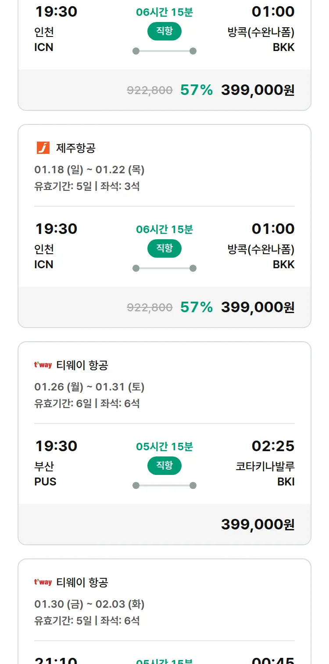Tap the 직항 badge in the topmost partial card
The image size is (329, 664).
(164, 31)
